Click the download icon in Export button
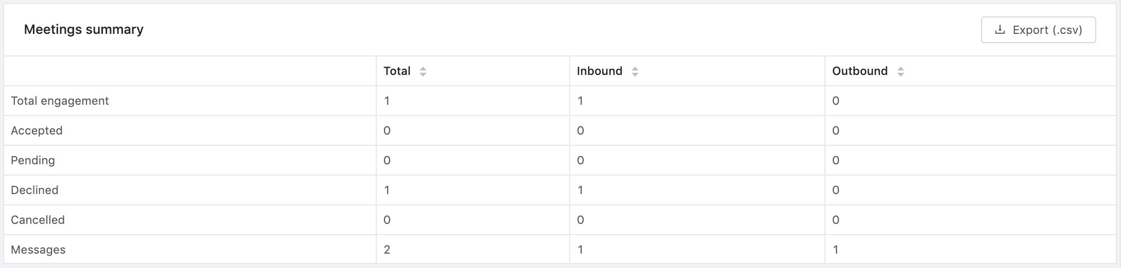 pyautogui.click(x=1000, y=30)
